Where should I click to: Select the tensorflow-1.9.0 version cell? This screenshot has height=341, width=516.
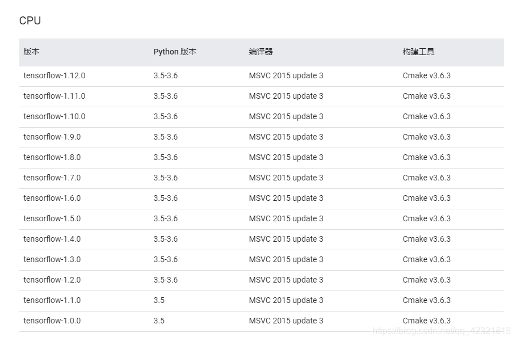pos(52,137)
